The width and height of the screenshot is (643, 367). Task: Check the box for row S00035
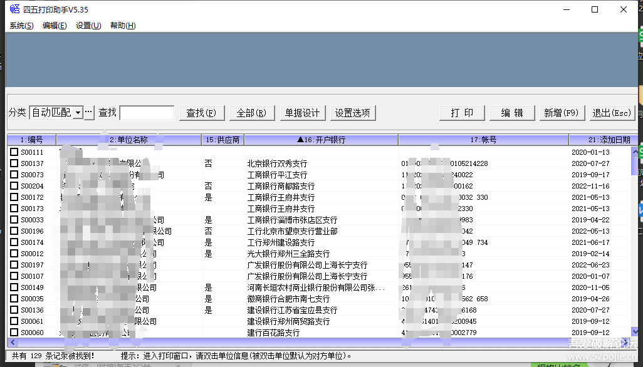14,299
